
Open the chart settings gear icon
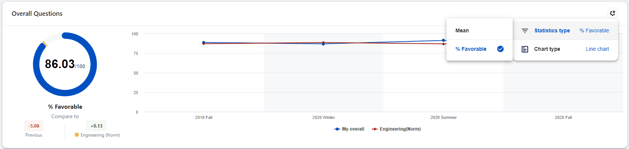coord(612,13)
